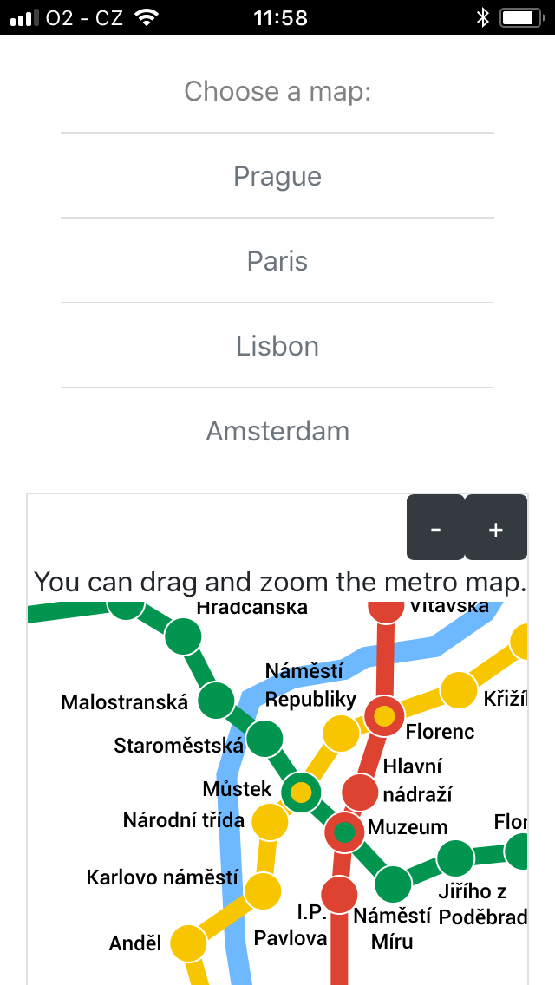The height and width of the screenshot is (985, 555).
Task: Click the I.P. Pavlova station dot
Action: [x=339, y=895]
